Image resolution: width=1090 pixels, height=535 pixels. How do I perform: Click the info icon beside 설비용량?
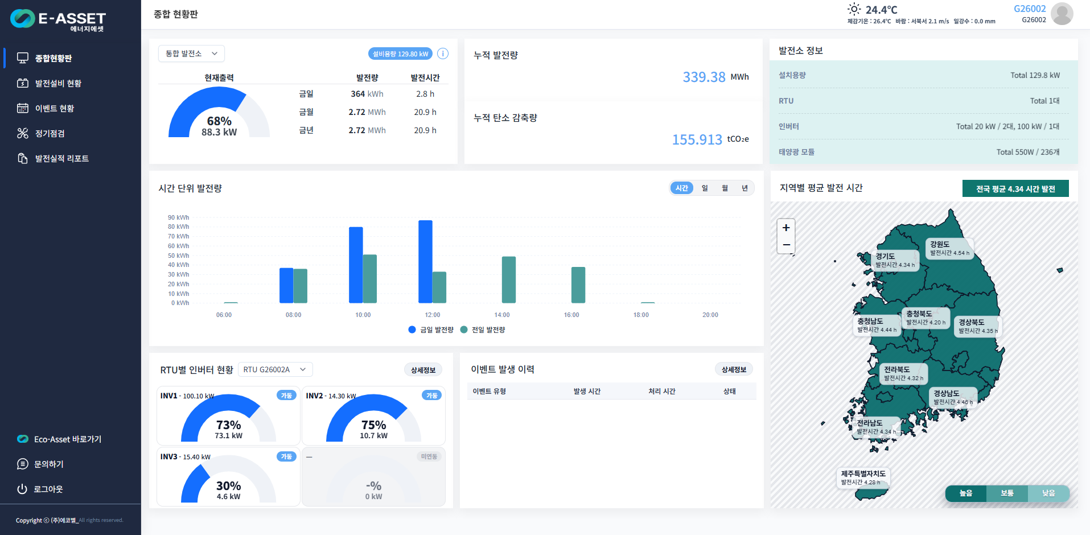(x=443, y=53)
